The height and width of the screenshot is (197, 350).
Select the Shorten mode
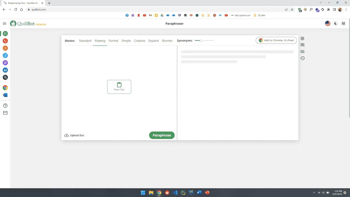pos(167,41)
